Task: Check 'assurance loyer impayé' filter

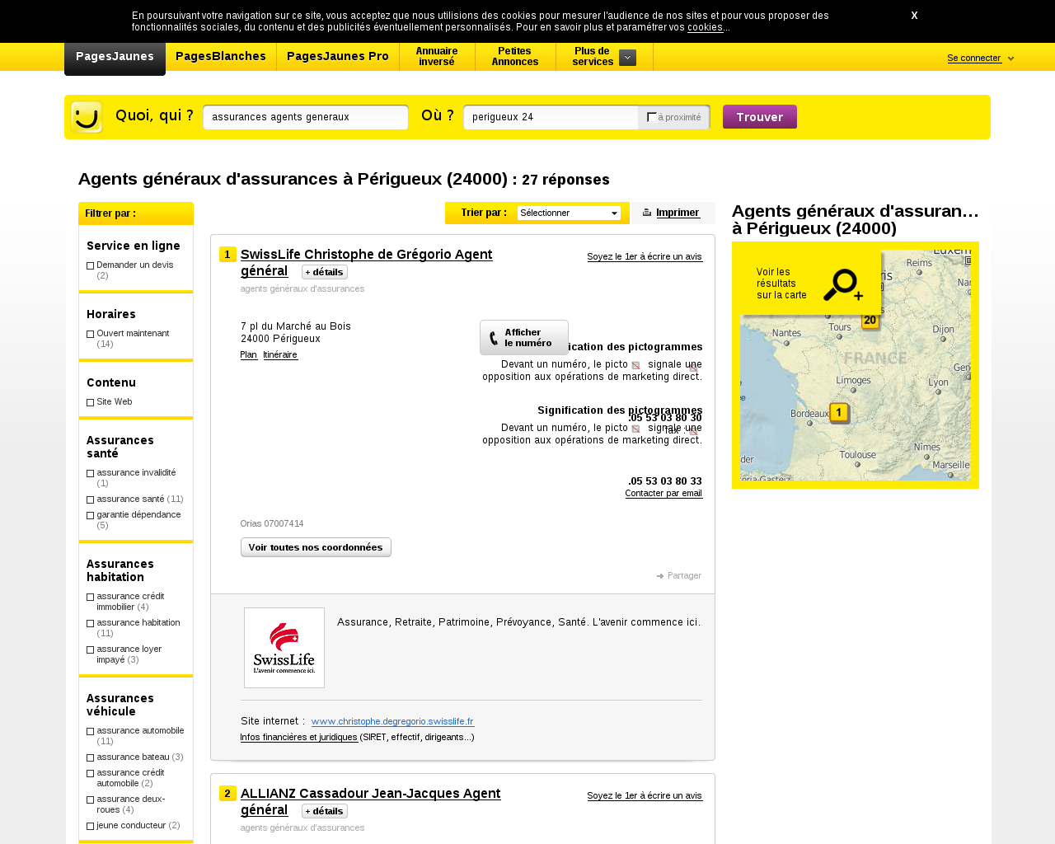Action: tap(91, 649)
